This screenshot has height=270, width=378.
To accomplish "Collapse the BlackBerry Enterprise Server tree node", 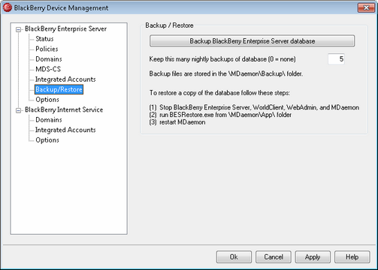I will (x=18, y=29).
